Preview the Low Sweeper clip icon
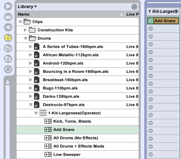The width and height of the screenshot is (181, 159). click(48, 155)
